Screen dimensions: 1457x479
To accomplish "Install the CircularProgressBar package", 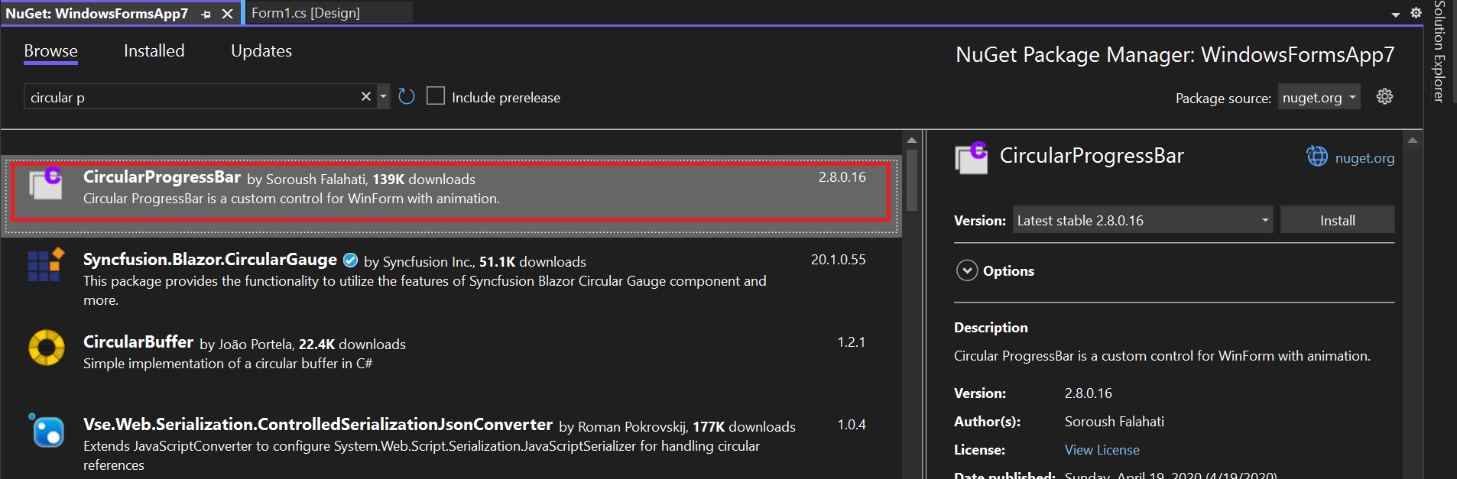I will pos(1337,219).
